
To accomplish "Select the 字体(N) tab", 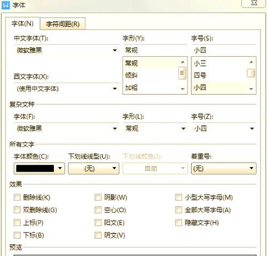I will click(22, 24).
